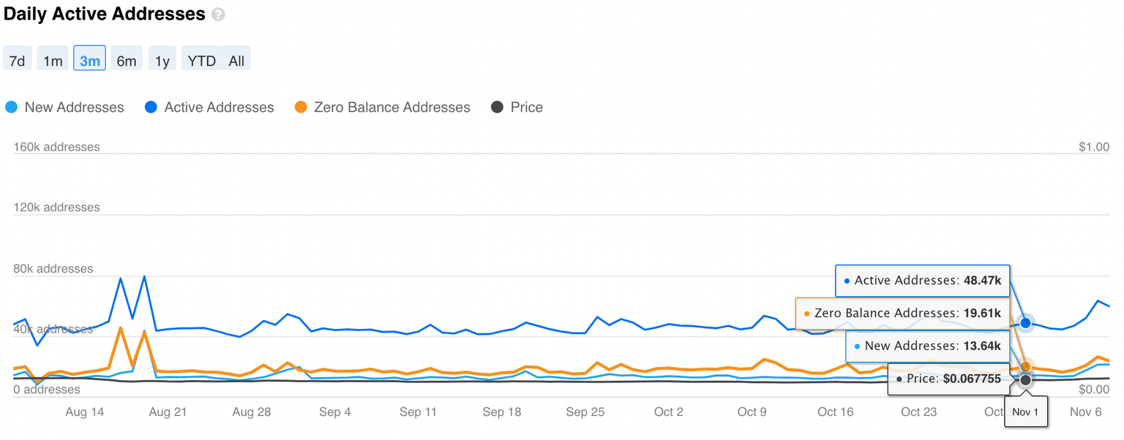This screenshot has height=440, width=1124.
Task: Toggle Active Addresses series in legend
Action: click(x=219, y=107)
